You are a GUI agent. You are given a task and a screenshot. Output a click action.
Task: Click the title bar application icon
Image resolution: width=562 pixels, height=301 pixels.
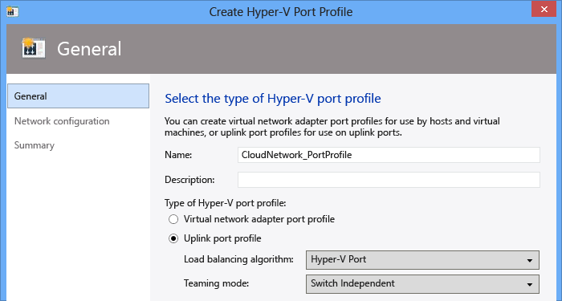(x=13, y=11)
